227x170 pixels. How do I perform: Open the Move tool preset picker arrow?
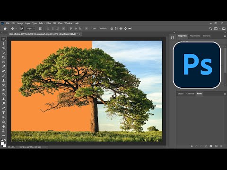pyautogui.click(x=16, y=29)
